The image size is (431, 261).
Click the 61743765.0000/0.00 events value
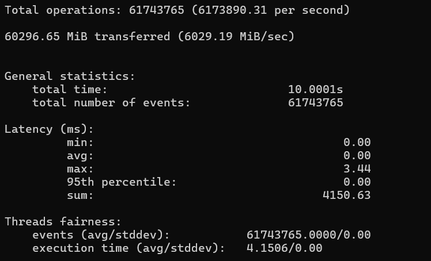point(308,235)
